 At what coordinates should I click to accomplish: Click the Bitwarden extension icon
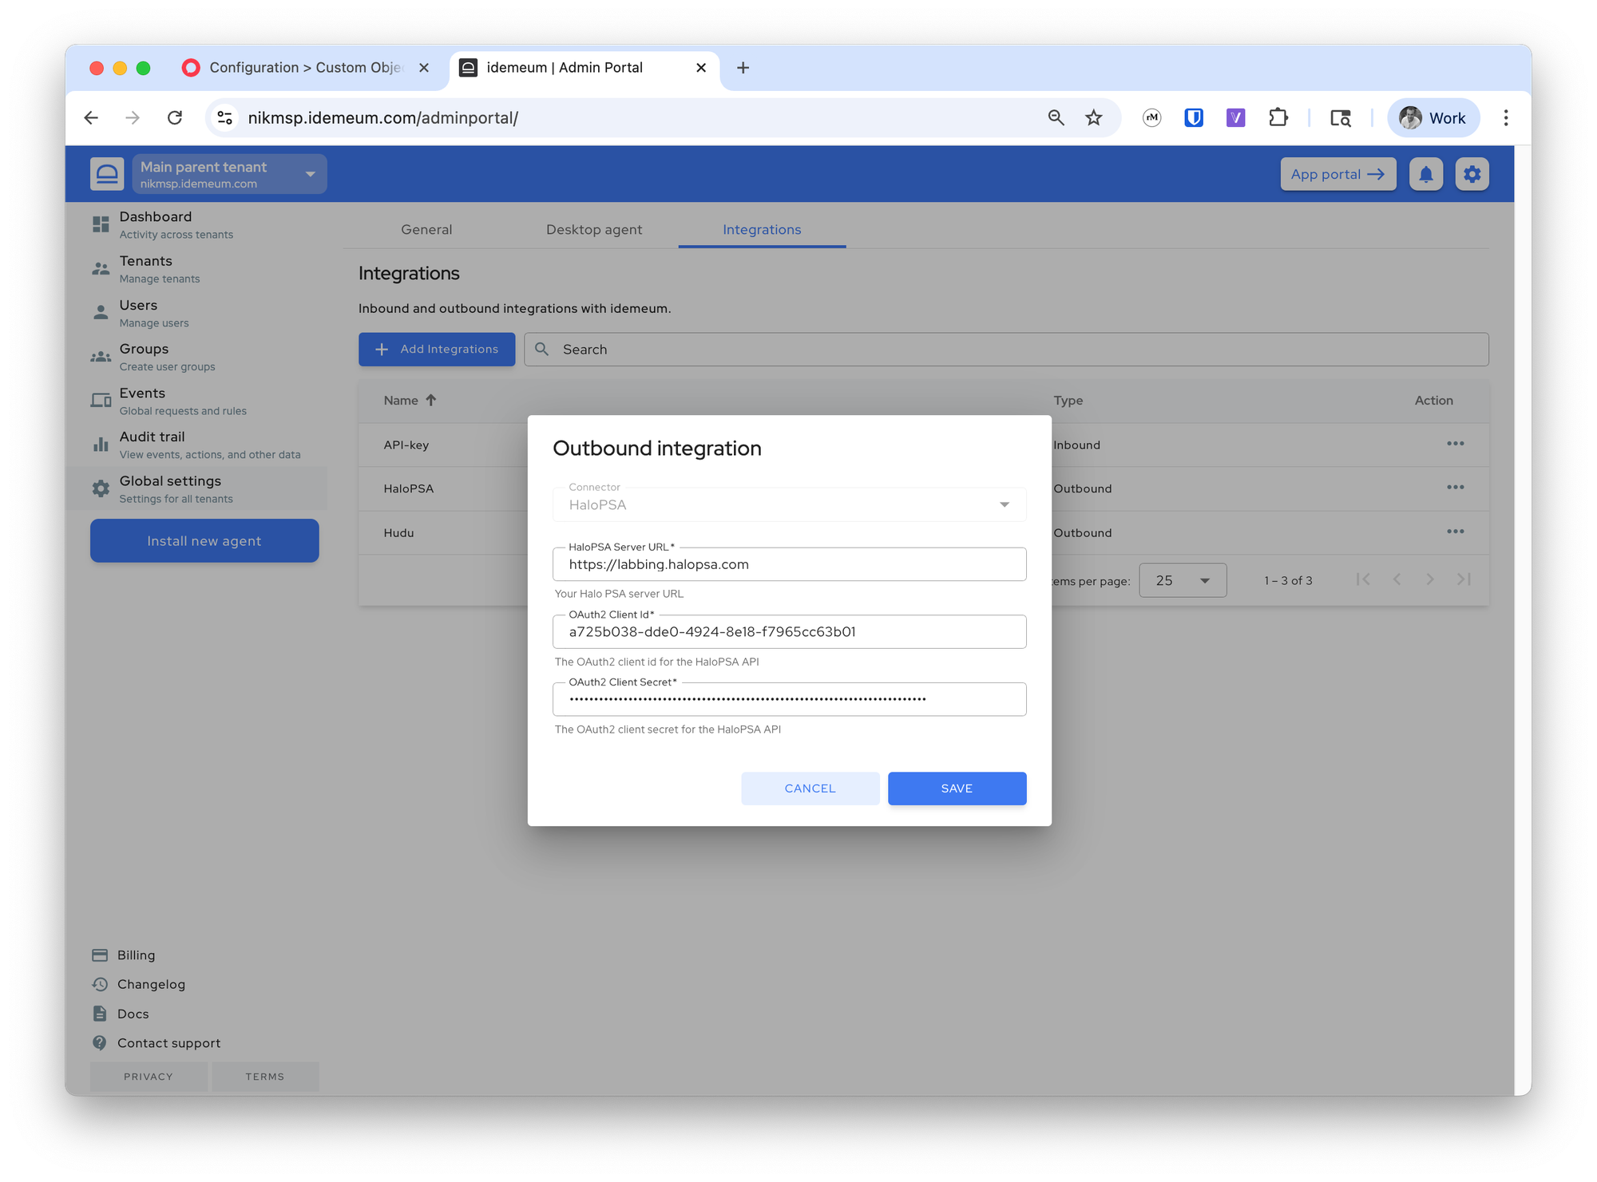point(1193,118)
